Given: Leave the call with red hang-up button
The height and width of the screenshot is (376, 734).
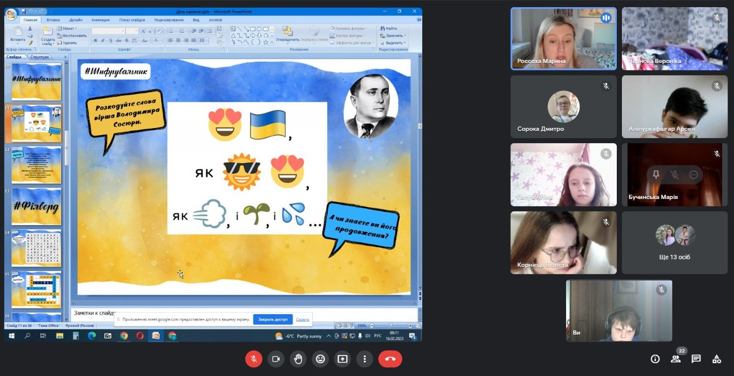Looking at the screenshot, I should pos(390,359).
